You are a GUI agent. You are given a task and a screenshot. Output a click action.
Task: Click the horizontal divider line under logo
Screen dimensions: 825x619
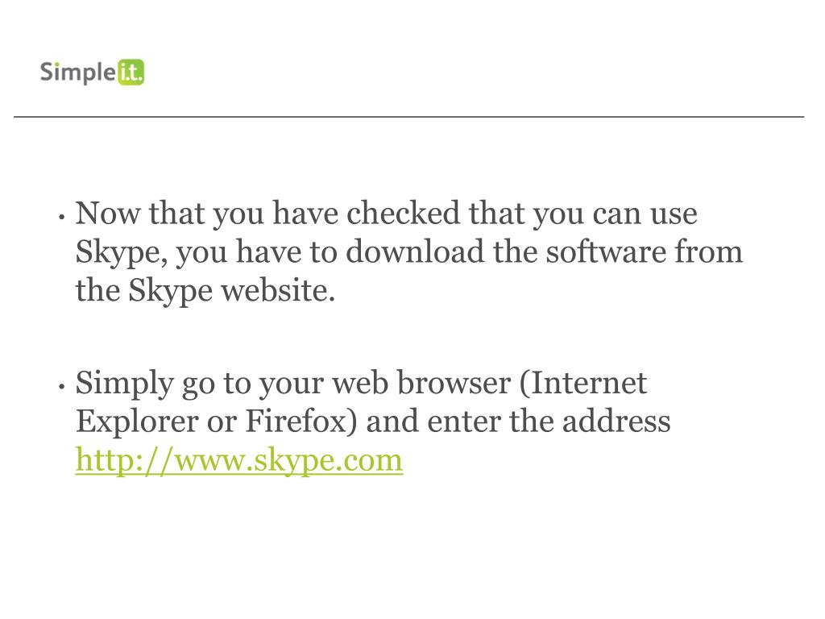(x=408, y=116)
